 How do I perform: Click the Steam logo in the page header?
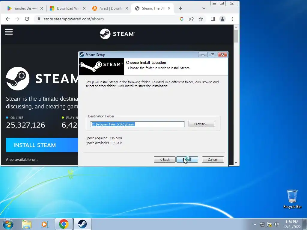coord(117,34)
